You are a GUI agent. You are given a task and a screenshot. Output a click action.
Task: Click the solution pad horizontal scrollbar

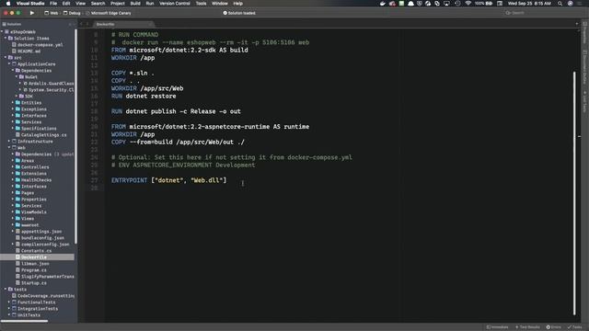click(25, 321)
